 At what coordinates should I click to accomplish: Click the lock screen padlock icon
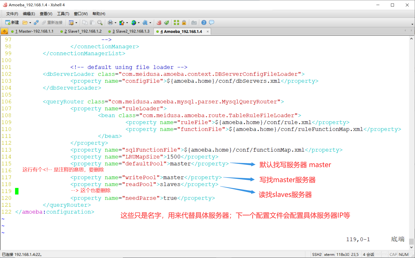184,23
